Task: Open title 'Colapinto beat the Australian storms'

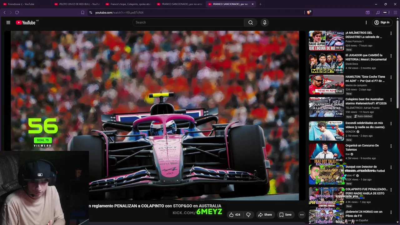Action: tap(366, 101)
